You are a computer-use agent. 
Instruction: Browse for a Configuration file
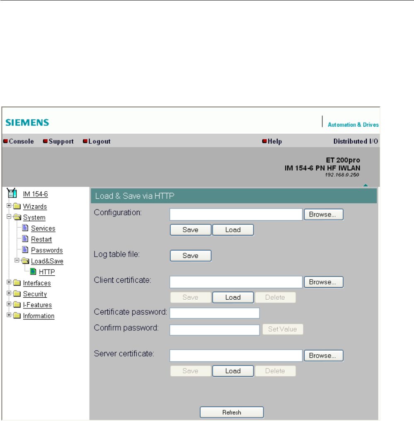point(324,214)
